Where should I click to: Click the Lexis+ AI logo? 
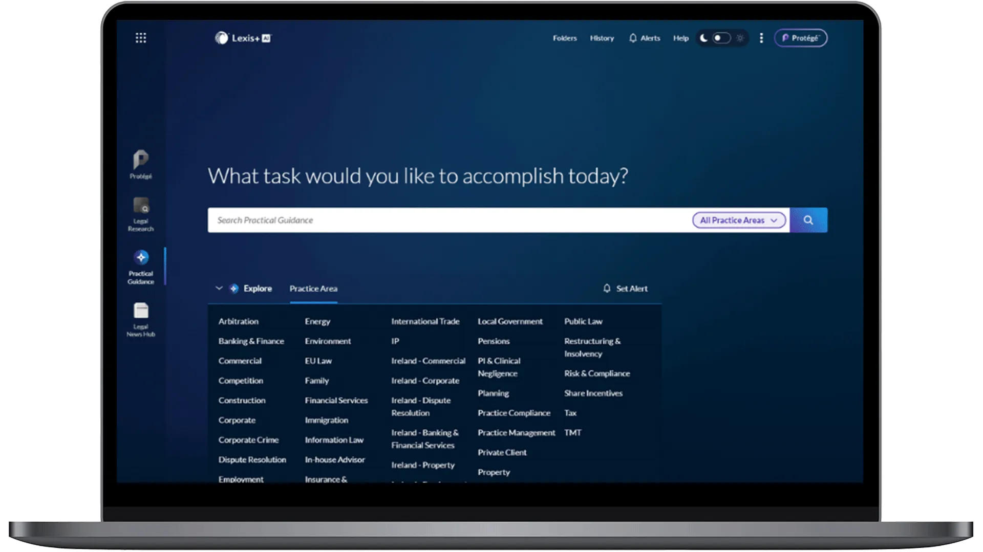[243, 38]
